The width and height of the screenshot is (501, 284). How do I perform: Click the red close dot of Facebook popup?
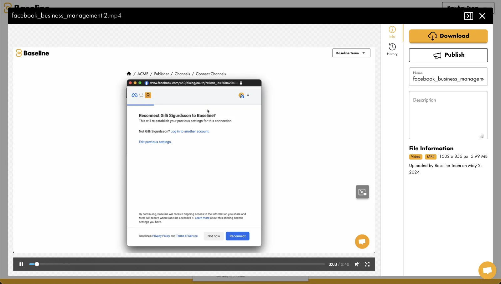pyautogui.click(x=131, y=83)
